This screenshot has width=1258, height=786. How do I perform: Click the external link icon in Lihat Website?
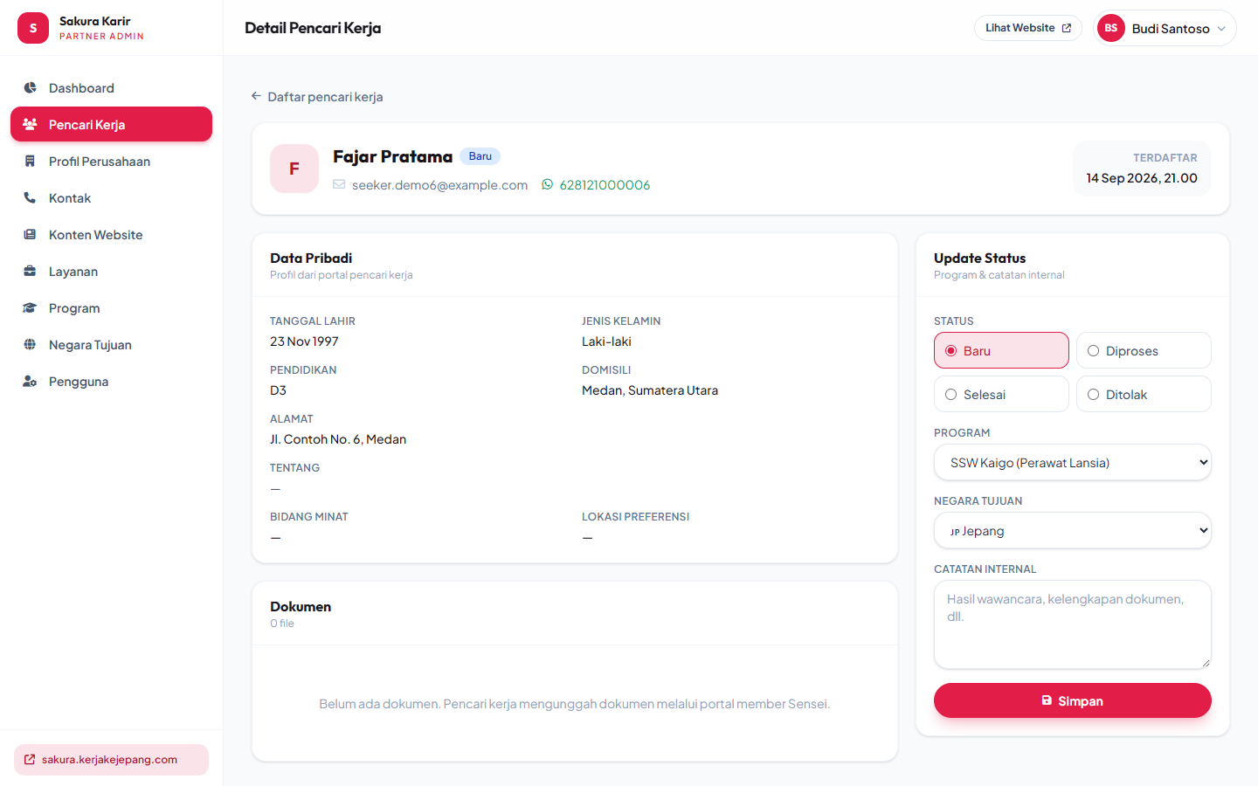tap(1067, 28)
